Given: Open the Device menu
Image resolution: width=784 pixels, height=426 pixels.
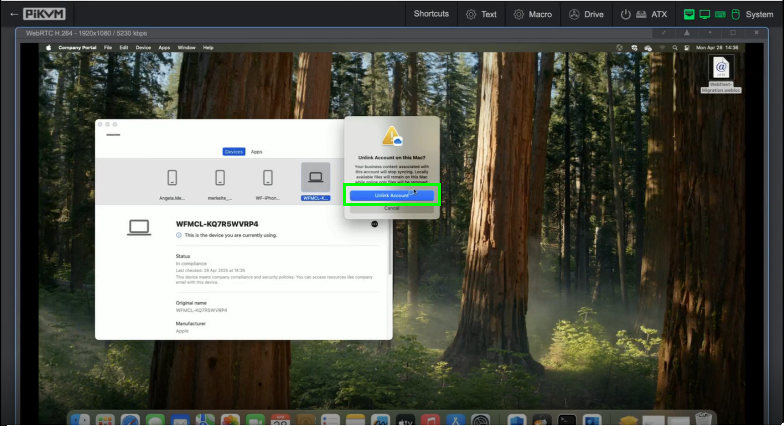Looking at the screenshot, I should pos(143,48).
